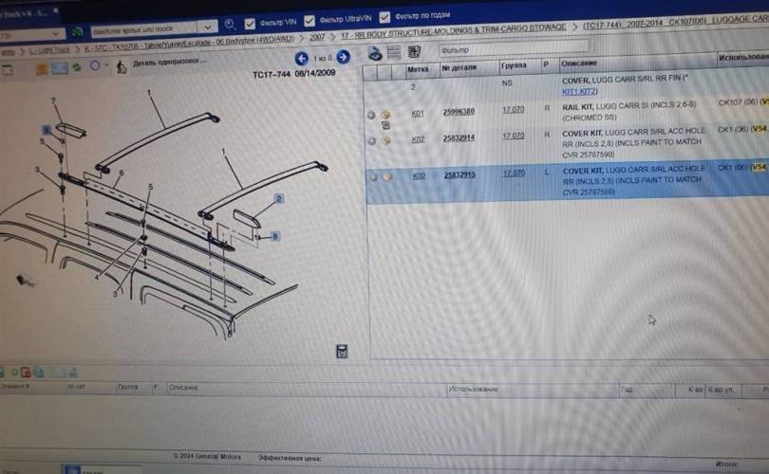Go to the next illustration page arrow

343,58
